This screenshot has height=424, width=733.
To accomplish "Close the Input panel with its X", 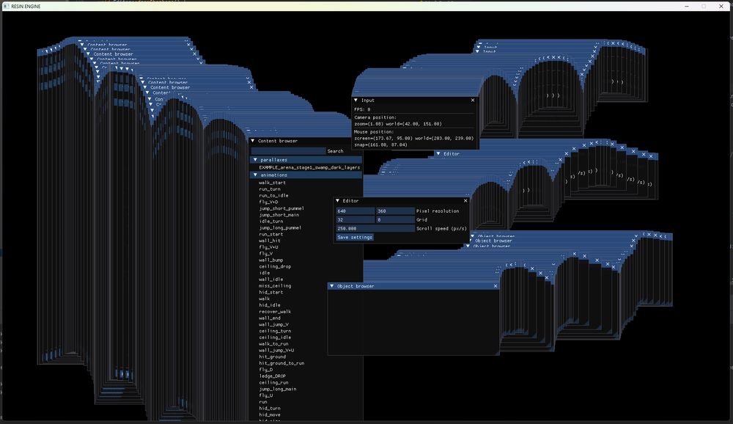I will 473,100.
